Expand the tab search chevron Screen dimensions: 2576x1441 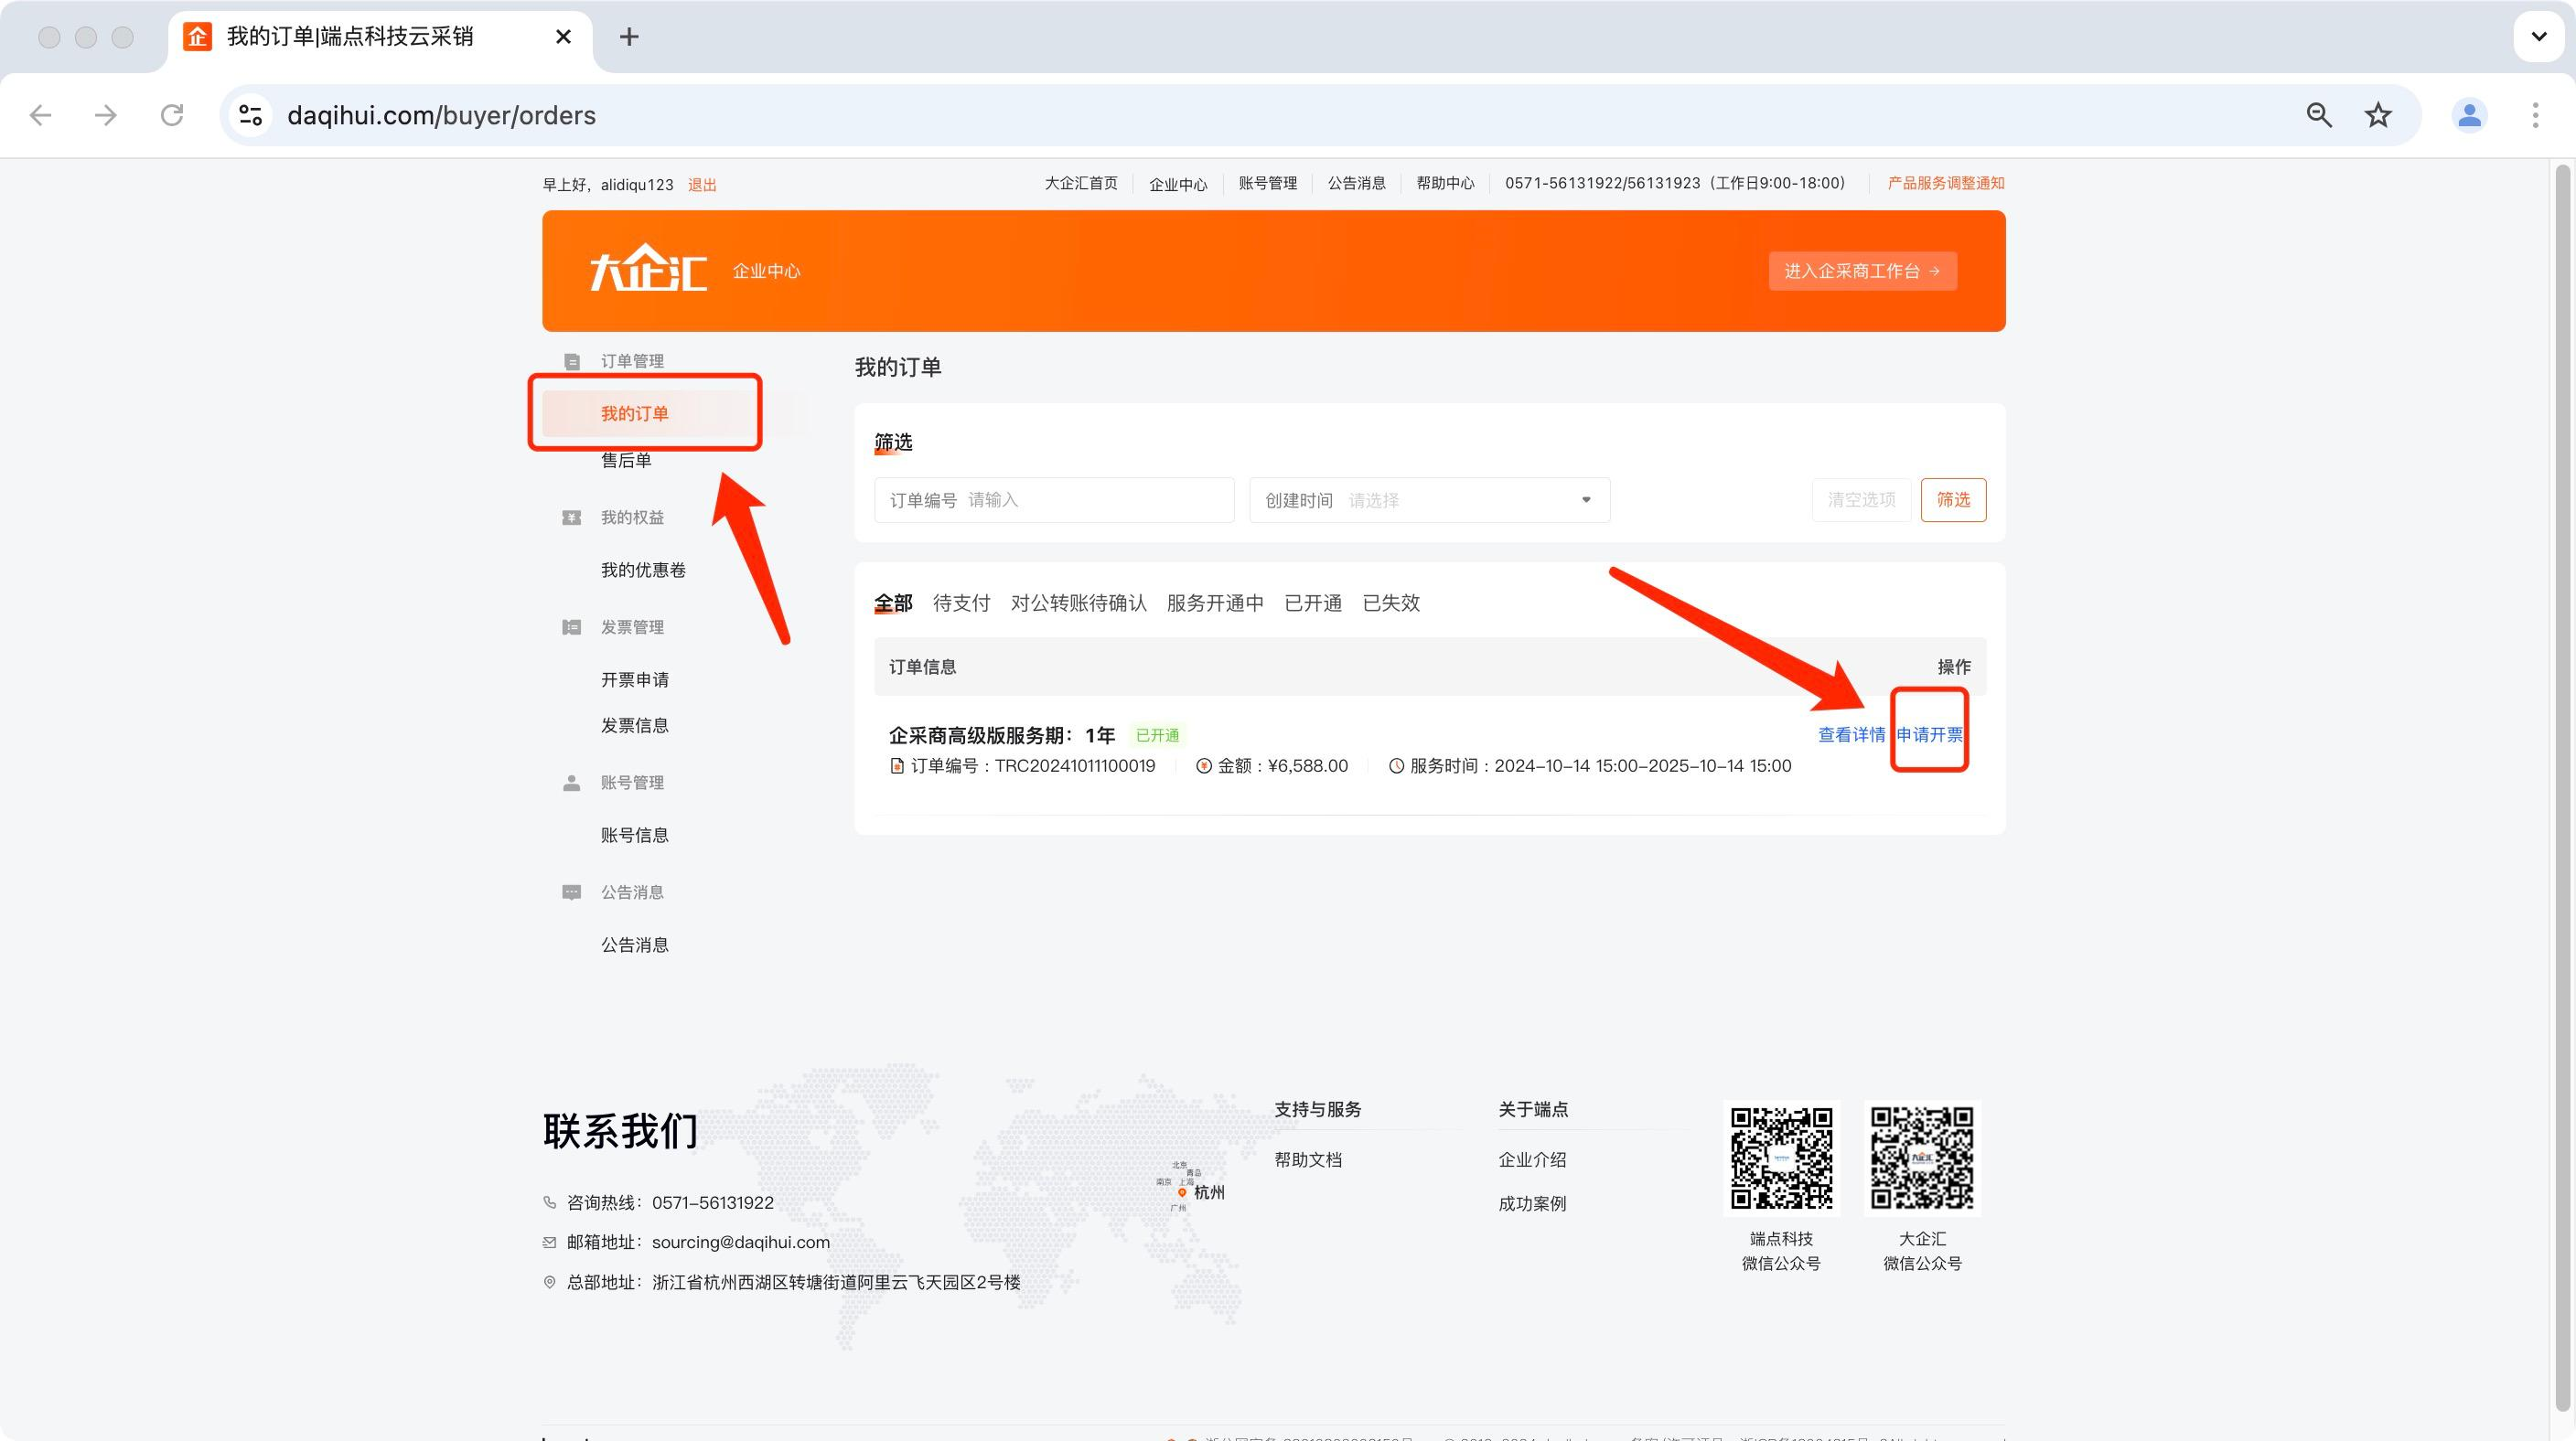click(x=2538, y=37)
